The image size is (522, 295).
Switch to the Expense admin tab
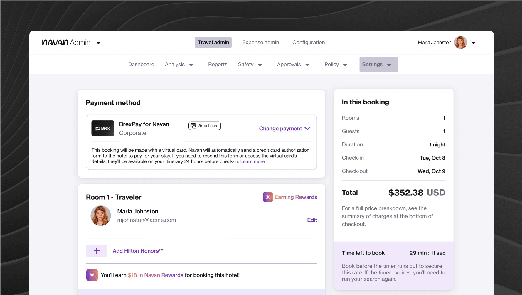point(260,42)
